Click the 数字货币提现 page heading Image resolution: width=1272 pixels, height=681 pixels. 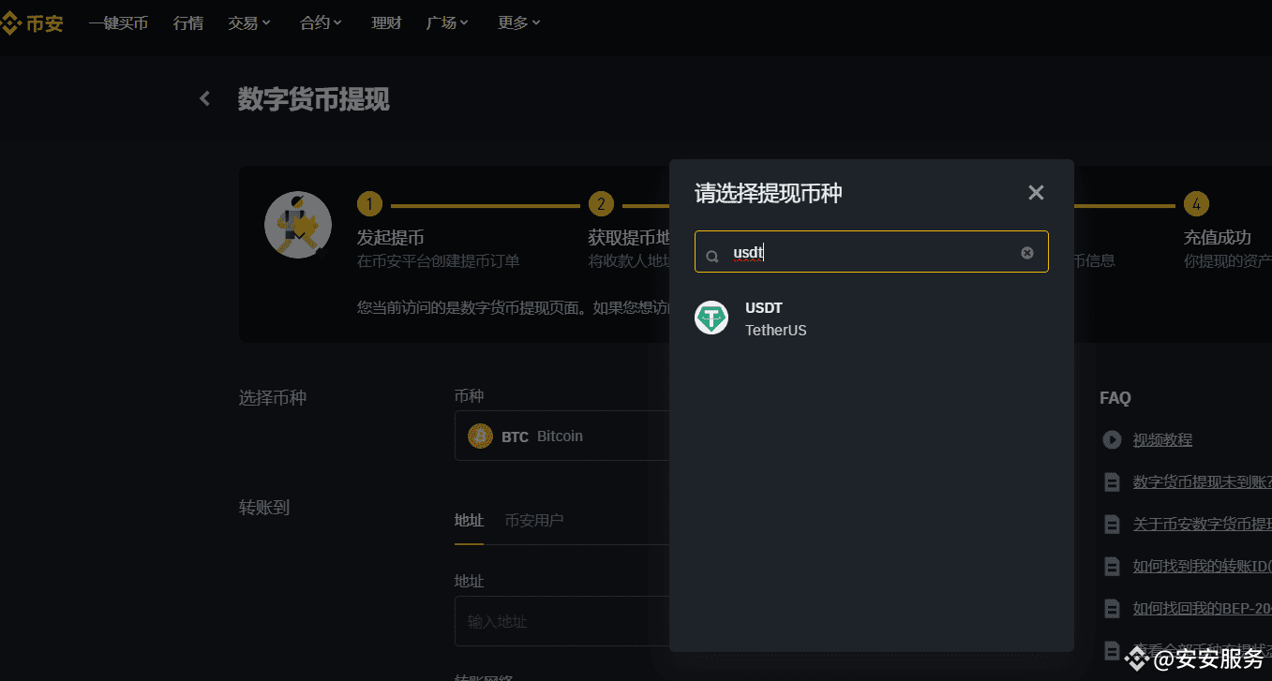point(314,98)
